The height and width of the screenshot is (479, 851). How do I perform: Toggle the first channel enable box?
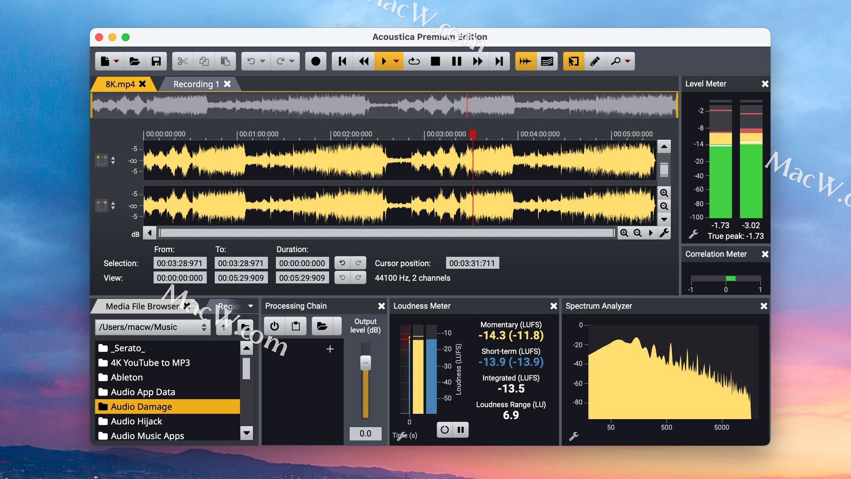(x=101, y=160)
